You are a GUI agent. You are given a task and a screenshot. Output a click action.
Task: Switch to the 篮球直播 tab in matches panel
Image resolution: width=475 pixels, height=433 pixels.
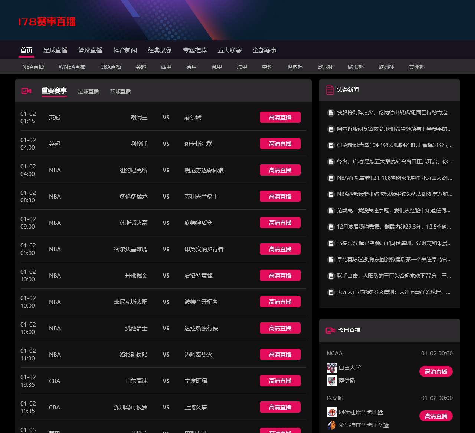(120, 91)
